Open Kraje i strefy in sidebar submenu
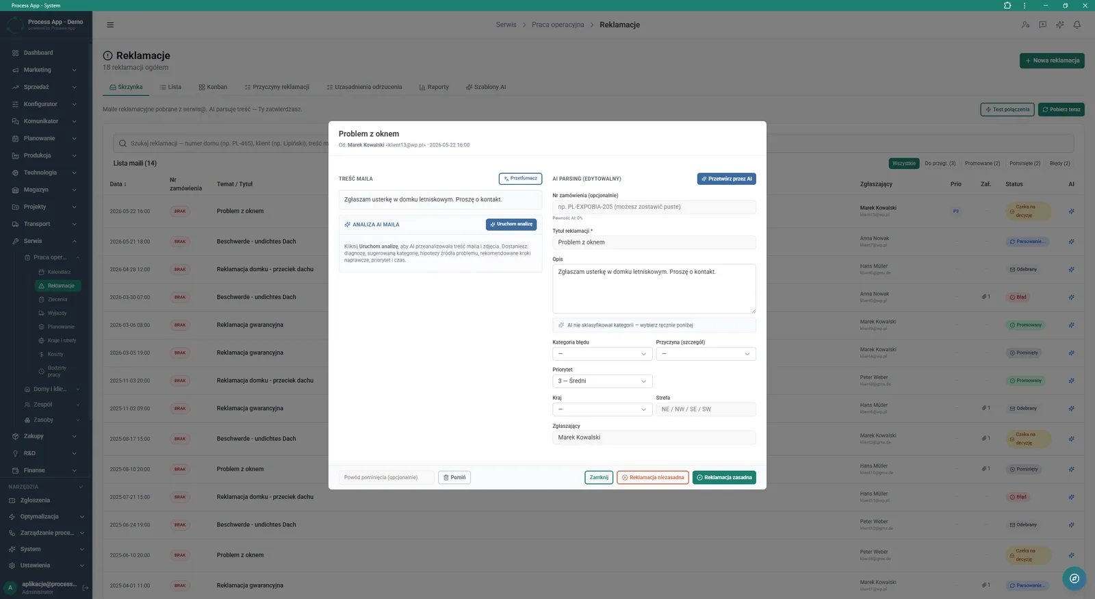 click(61, 340)
